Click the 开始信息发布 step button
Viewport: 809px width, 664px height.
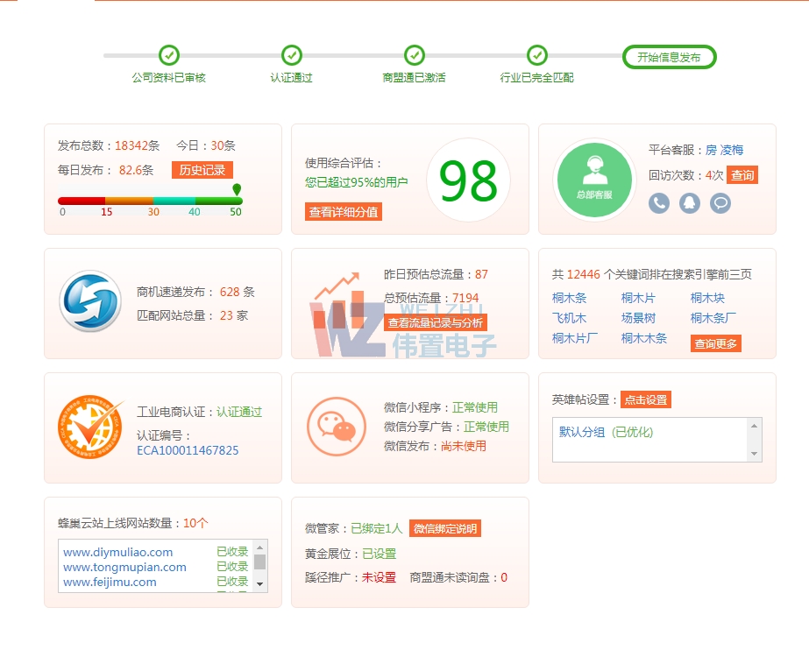[x=669, y=57]
